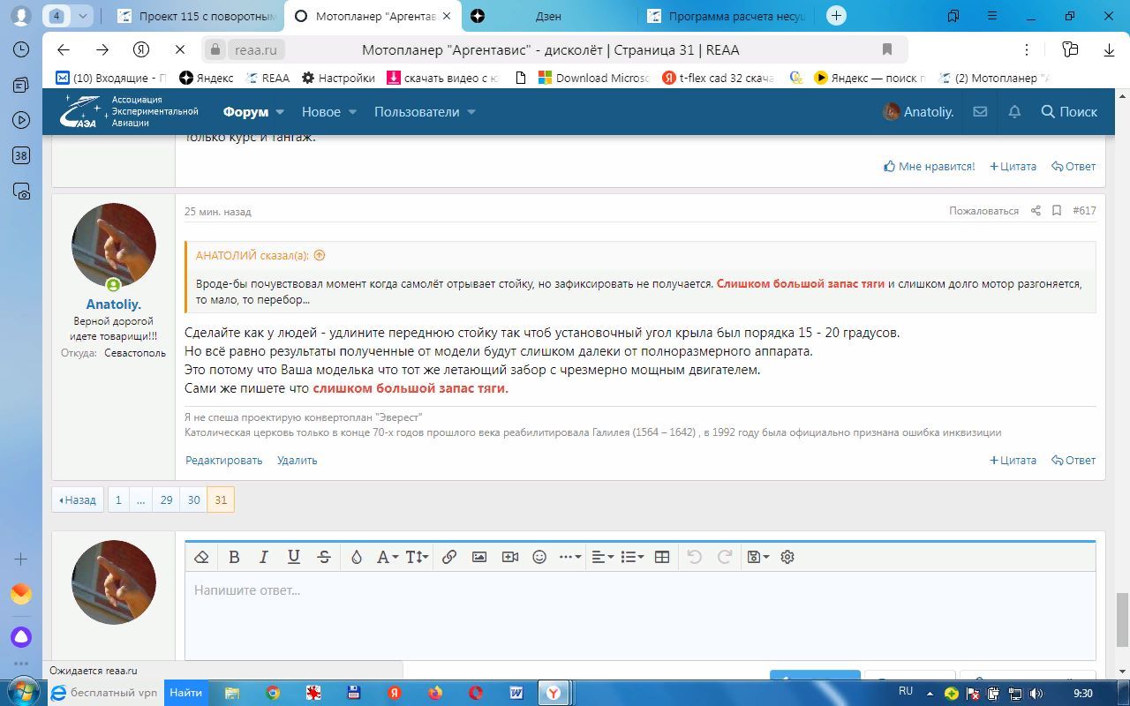Toggle italic formatting in reply editor

coord(263,557)
